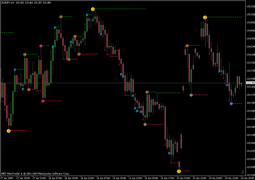This screenshot has width=255, height=180.
Task: Click the magenta marker at the 17 Jun 23:00 low
Action: click(43, 101)
